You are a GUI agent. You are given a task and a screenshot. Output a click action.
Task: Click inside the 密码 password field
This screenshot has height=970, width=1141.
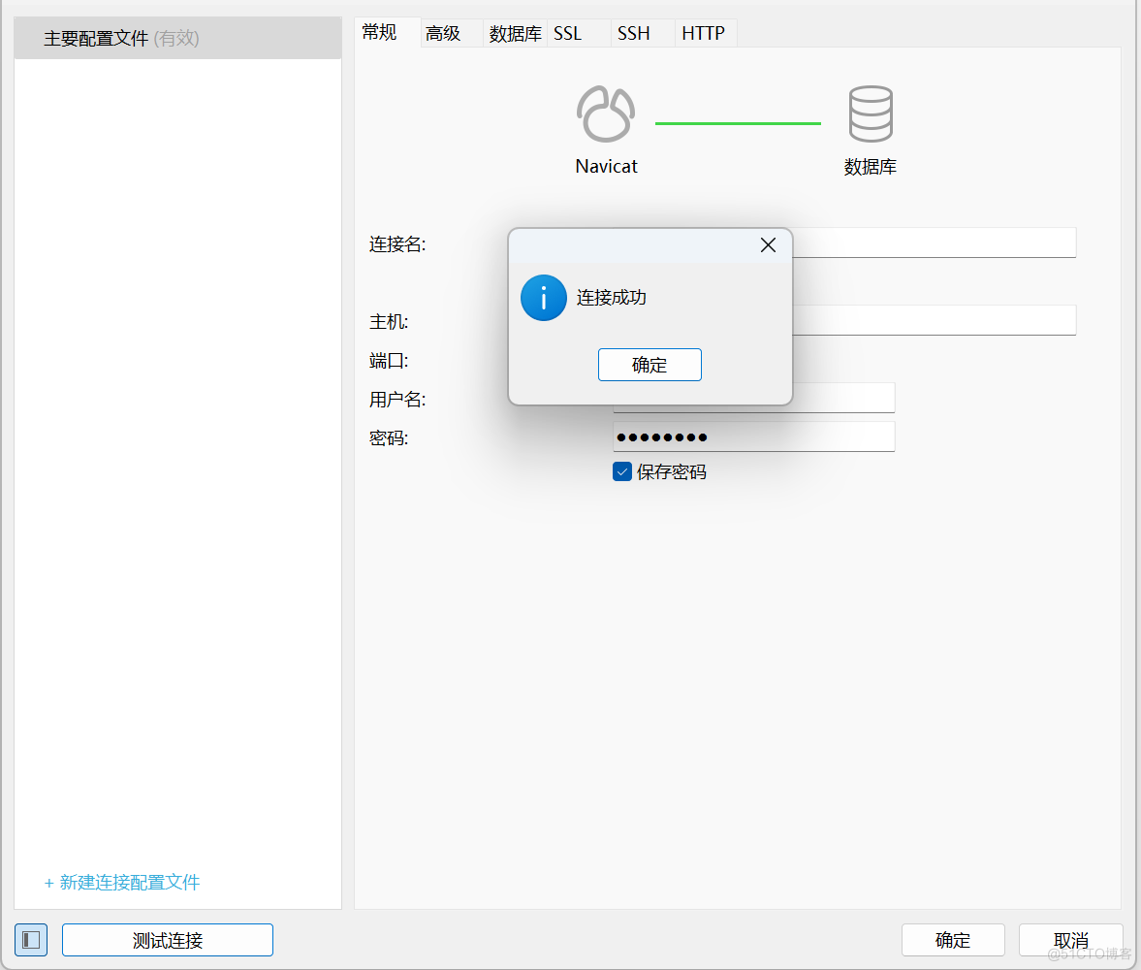click(x=754, y=436)
